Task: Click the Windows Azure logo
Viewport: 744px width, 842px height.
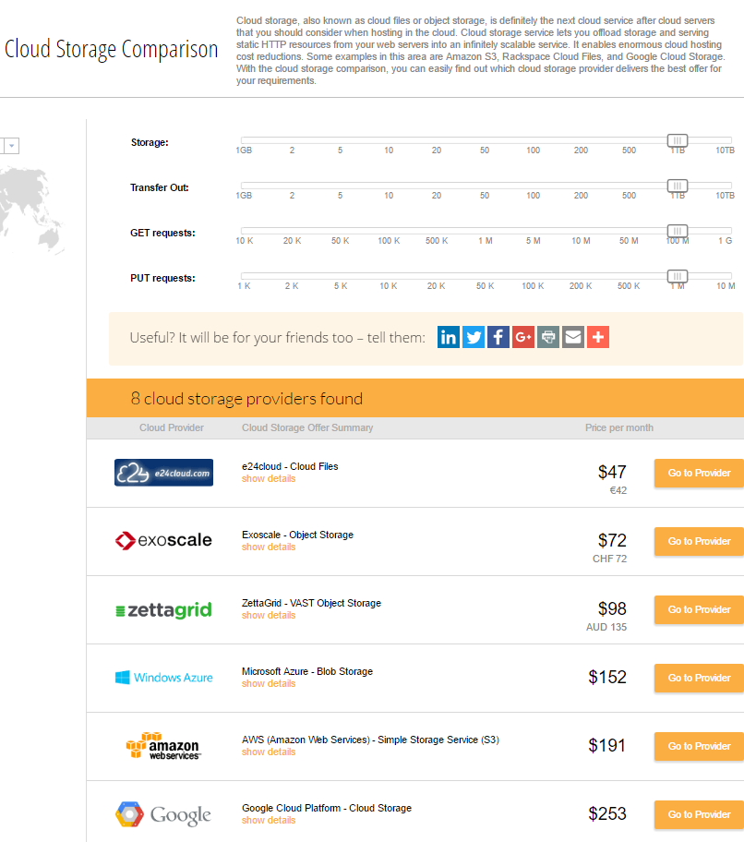Action: (163, 677)
